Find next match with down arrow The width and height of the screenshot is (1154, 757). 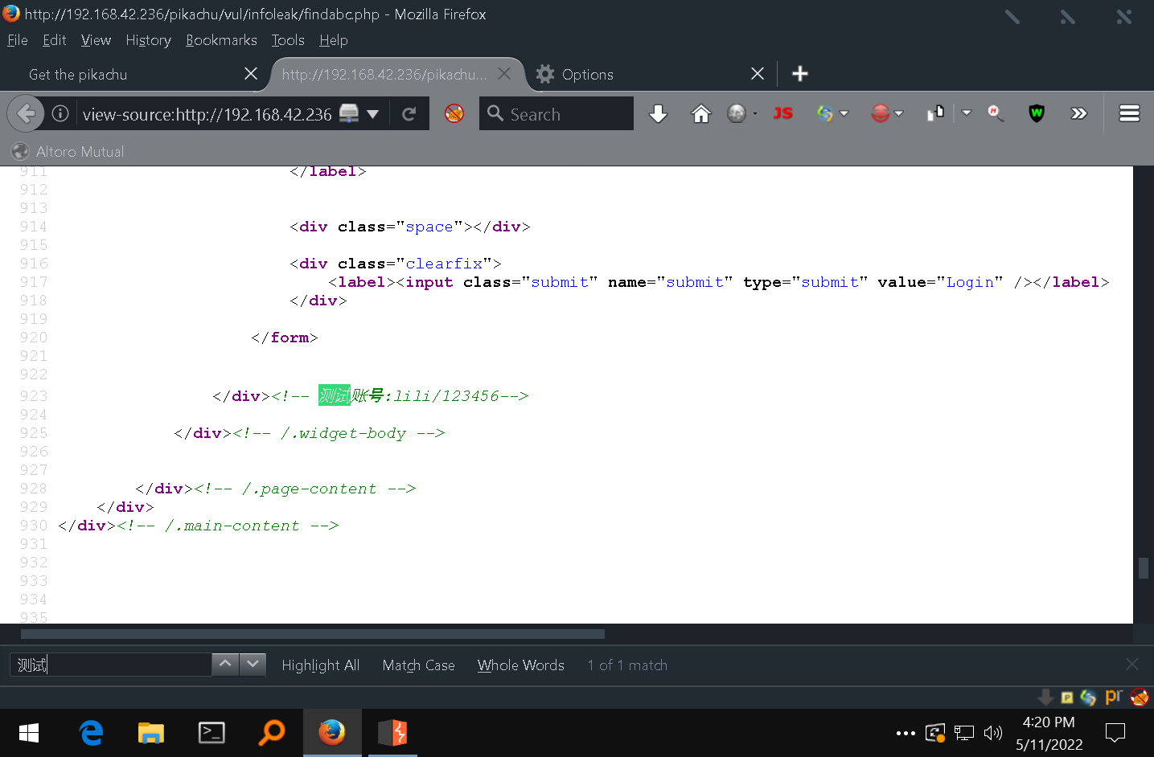(x=253, y=664)
